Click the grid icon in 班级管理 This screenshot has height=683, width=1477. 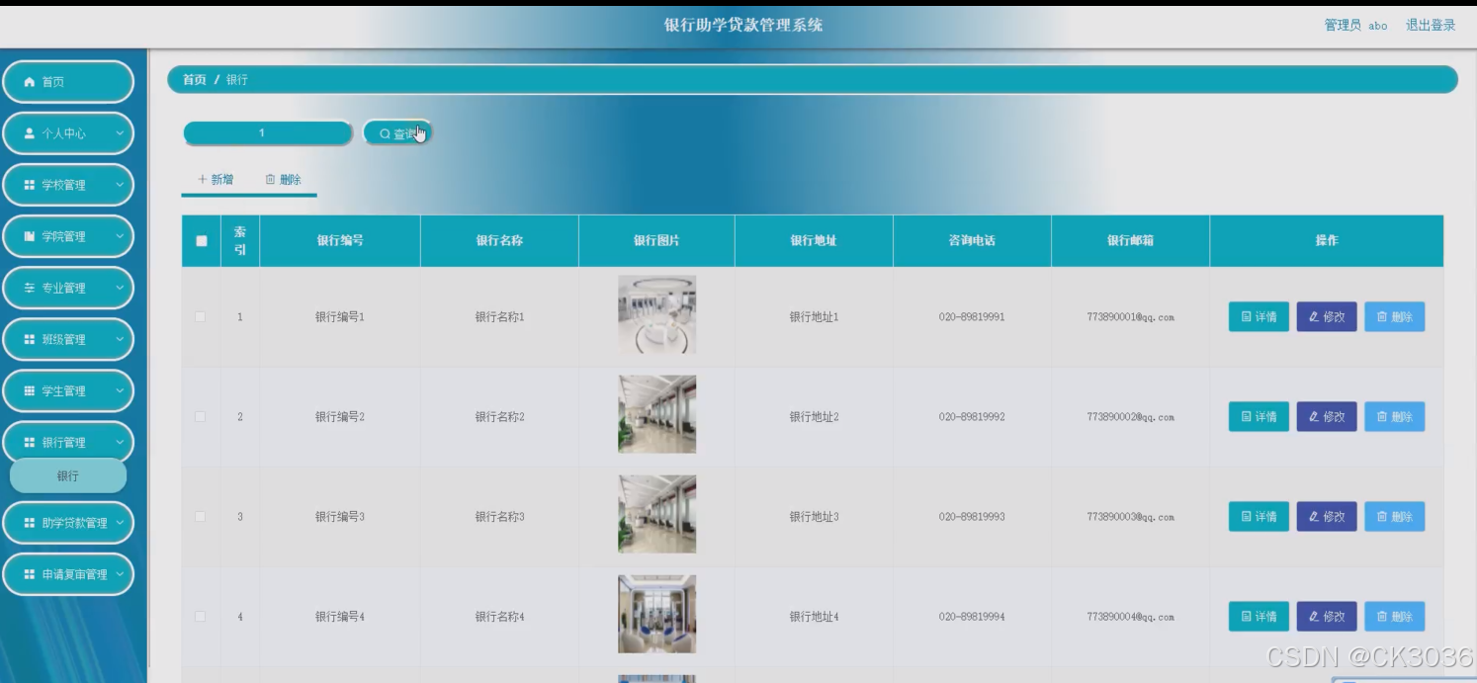(30, 339)
